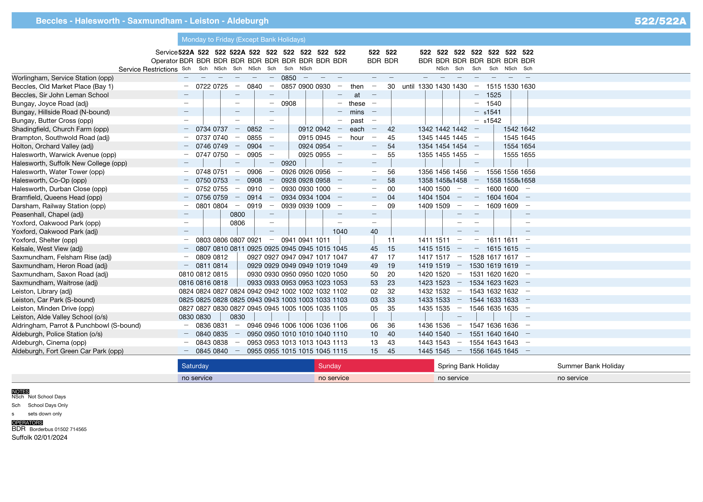703x502 pixels.
Task: Click the 0850 departure time at Worlingham
Action: click(289, 78)
